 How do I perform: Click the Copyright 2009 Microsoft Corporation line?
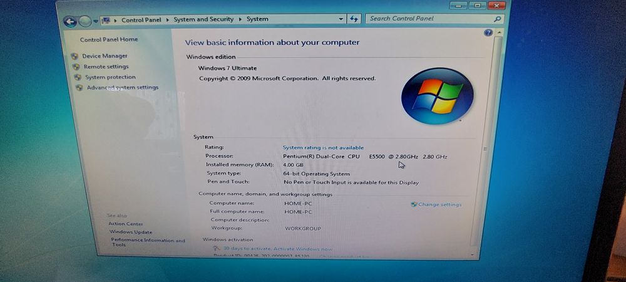point(287,79)
